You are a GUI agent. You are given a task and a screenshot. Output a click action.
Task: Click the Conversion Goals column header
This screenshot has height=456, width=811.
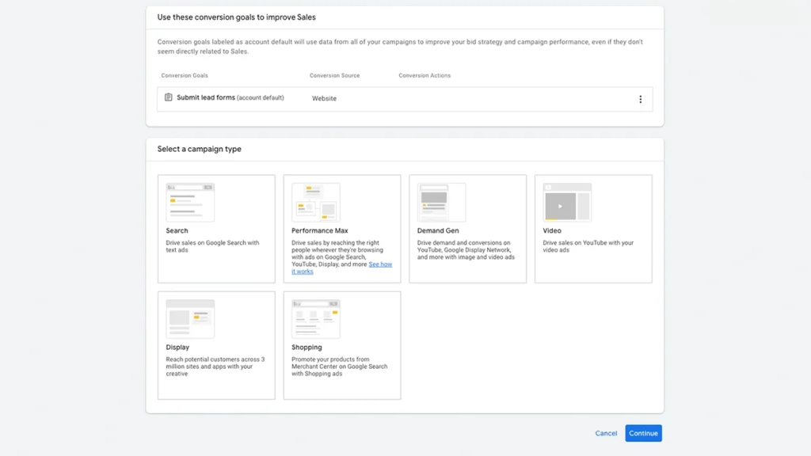click(185, 75)
